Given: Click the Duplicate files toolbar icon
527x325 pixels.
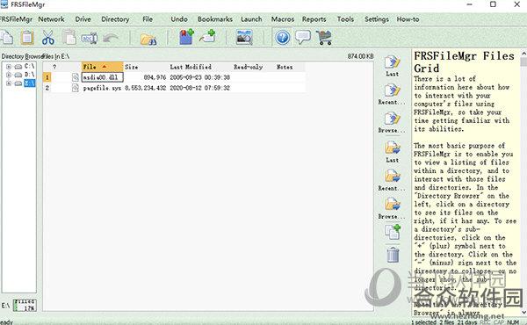Looking at the screenshot, I should point(69,37).
